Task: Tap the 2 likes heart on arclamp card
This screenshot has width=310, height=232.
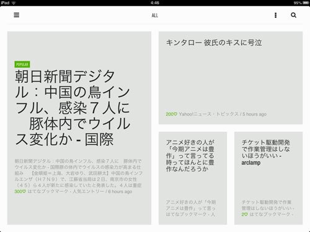Action: click(x=244, y=215)
